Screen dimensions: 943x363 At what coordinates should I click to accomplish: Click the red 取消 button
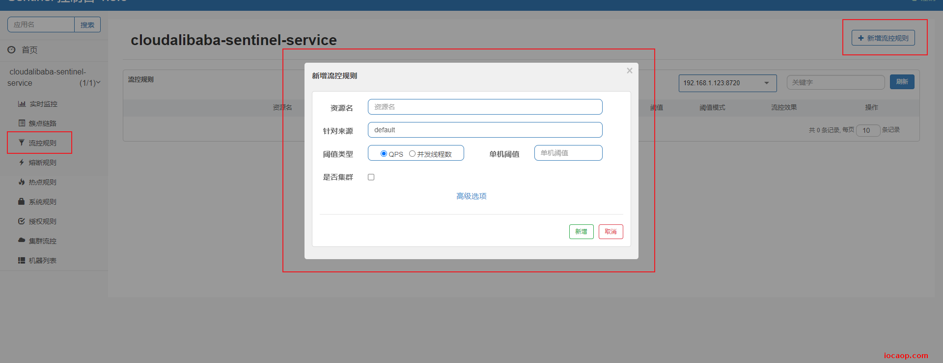611,231
